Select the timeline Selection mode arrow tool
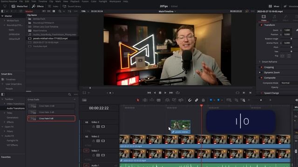 pyautogui.click(x=138, y=100)
